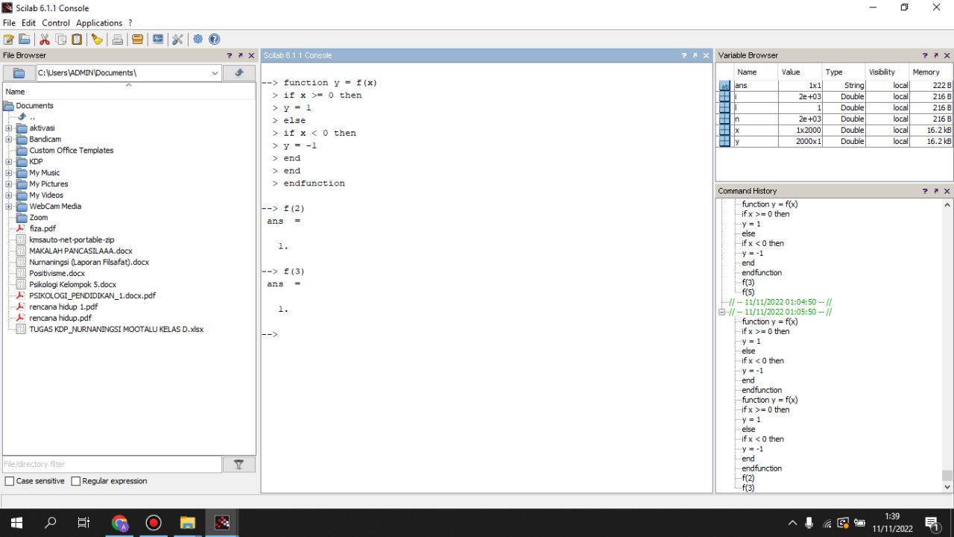Click the folder select button in File Browser
The image size is (954, 537).
tap(19, 72)
